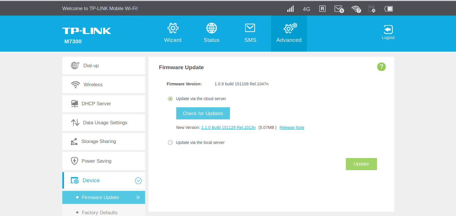456x216 pixels.
Task: Click the green Update button
Action: [361, 164]
